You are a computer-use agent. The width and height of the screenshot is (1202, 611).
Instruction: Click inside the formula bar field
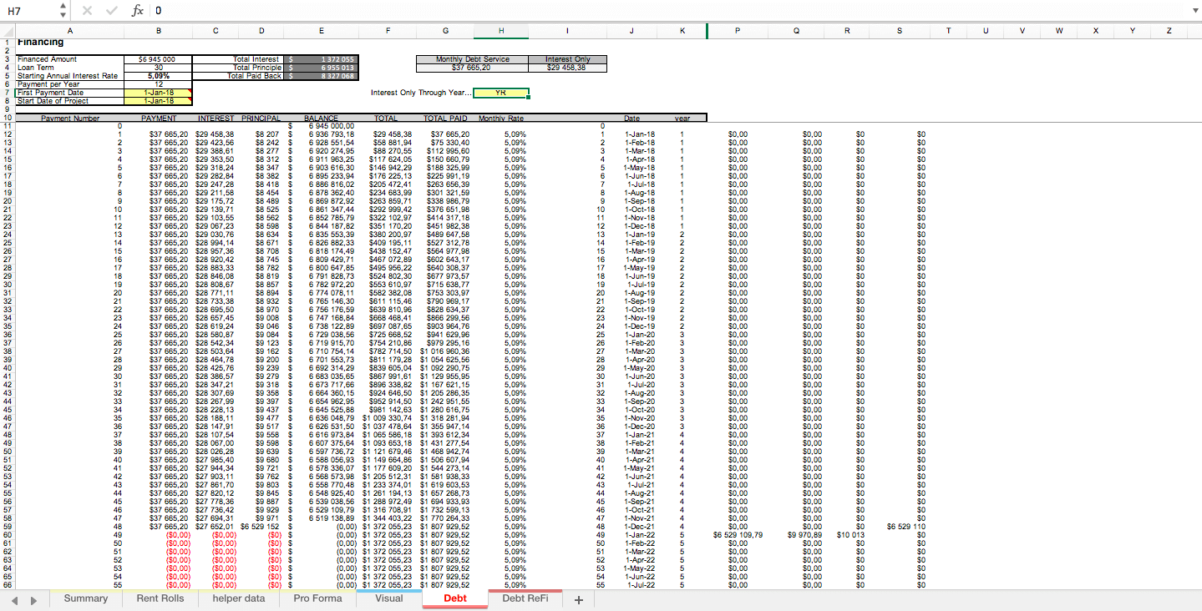point(668,10)
